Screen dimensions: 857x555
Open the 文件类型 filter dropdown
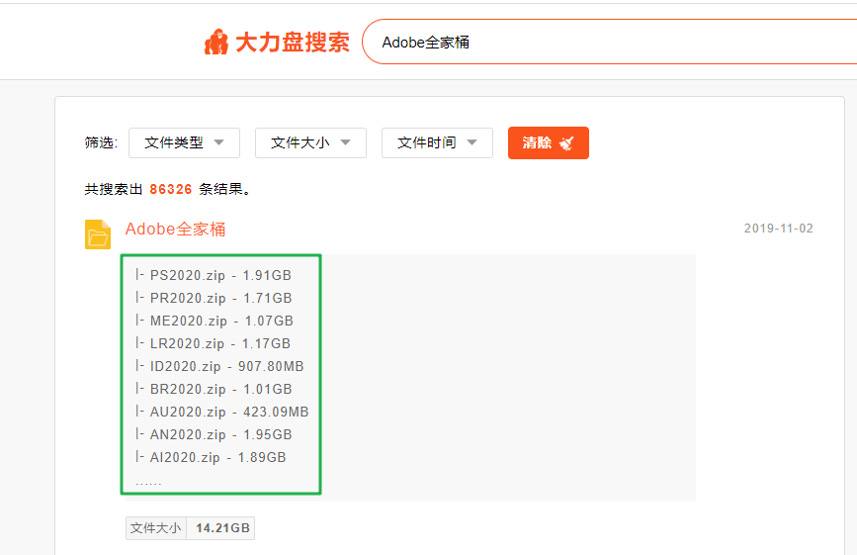coord(184,142)
